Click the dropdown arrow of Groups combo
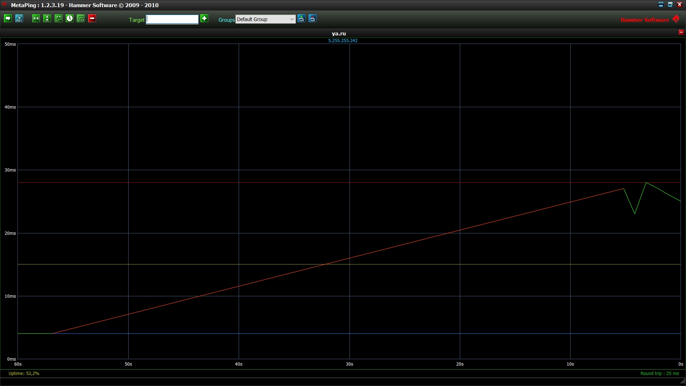The image size is (686, 386). point(292,19)
